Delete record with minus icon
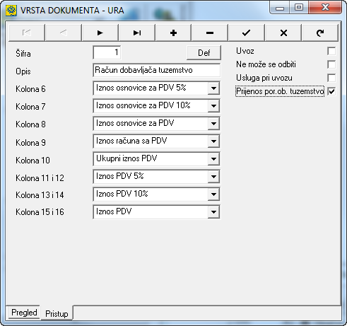Viewport: 347px width, 326px height. click(210, 33)
